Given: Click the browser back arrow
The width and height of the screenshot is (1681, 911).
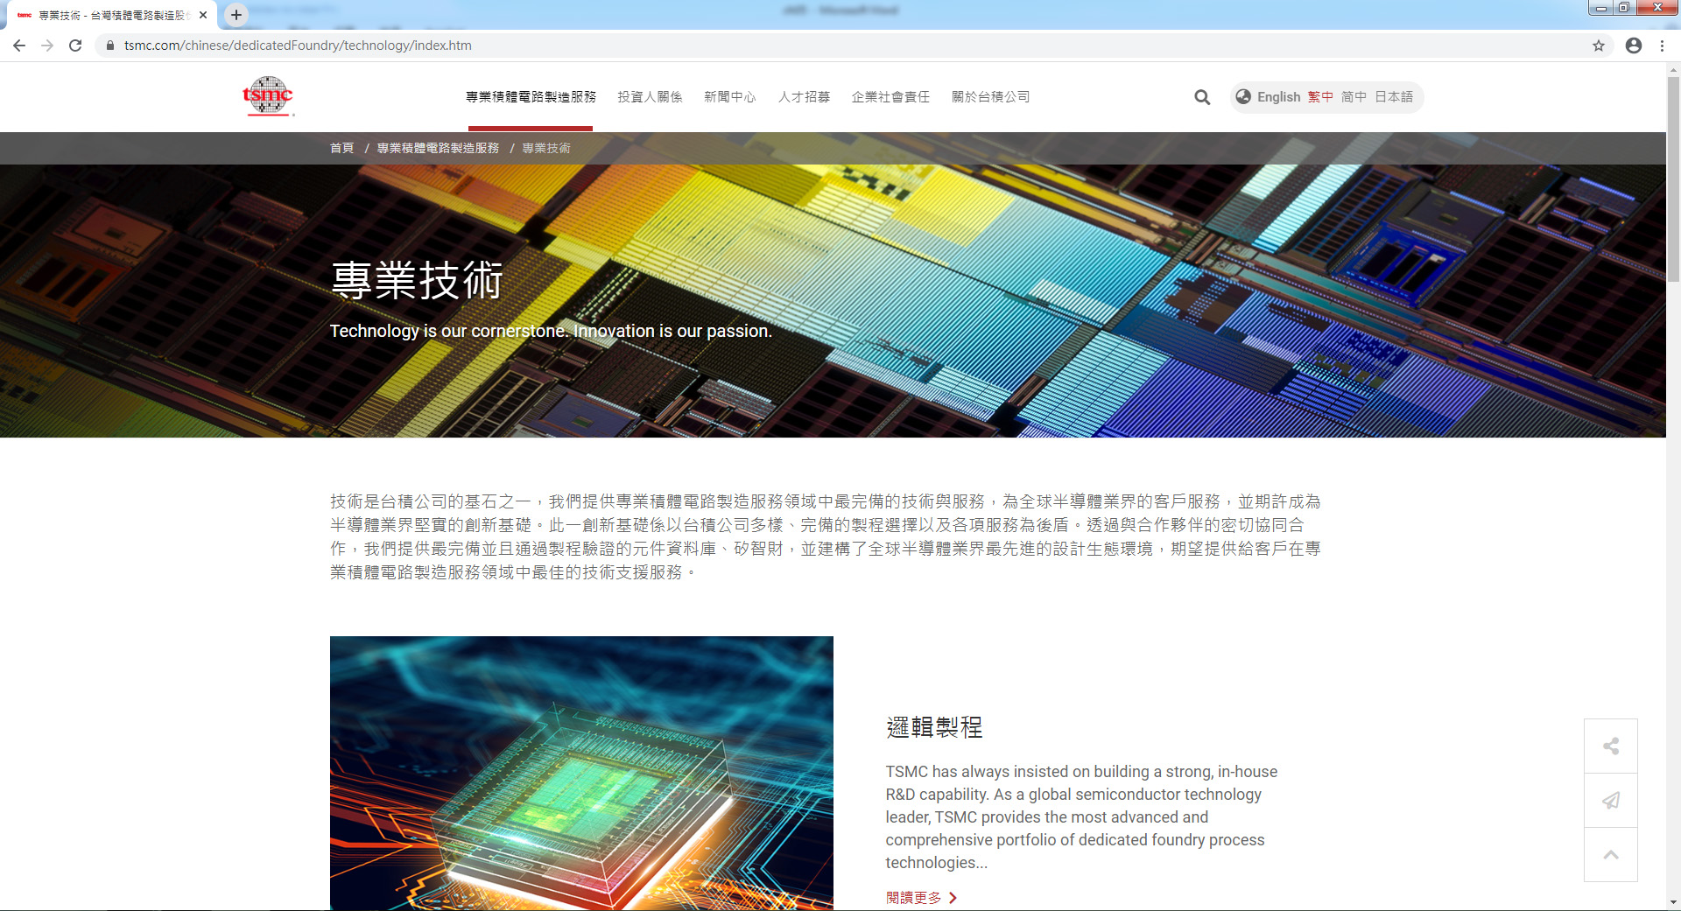Looking at the screenshot, I should tap(19, 46).
